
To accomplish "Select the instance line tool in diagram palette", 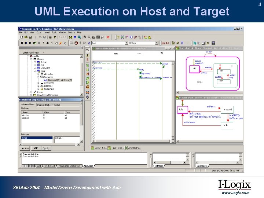I will pos(88,55).
